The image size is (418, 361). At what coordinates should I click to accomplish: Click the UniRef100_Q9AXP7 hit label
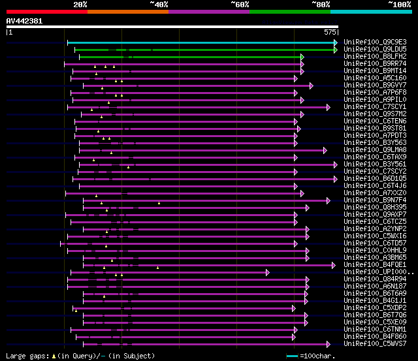(375, 215)
